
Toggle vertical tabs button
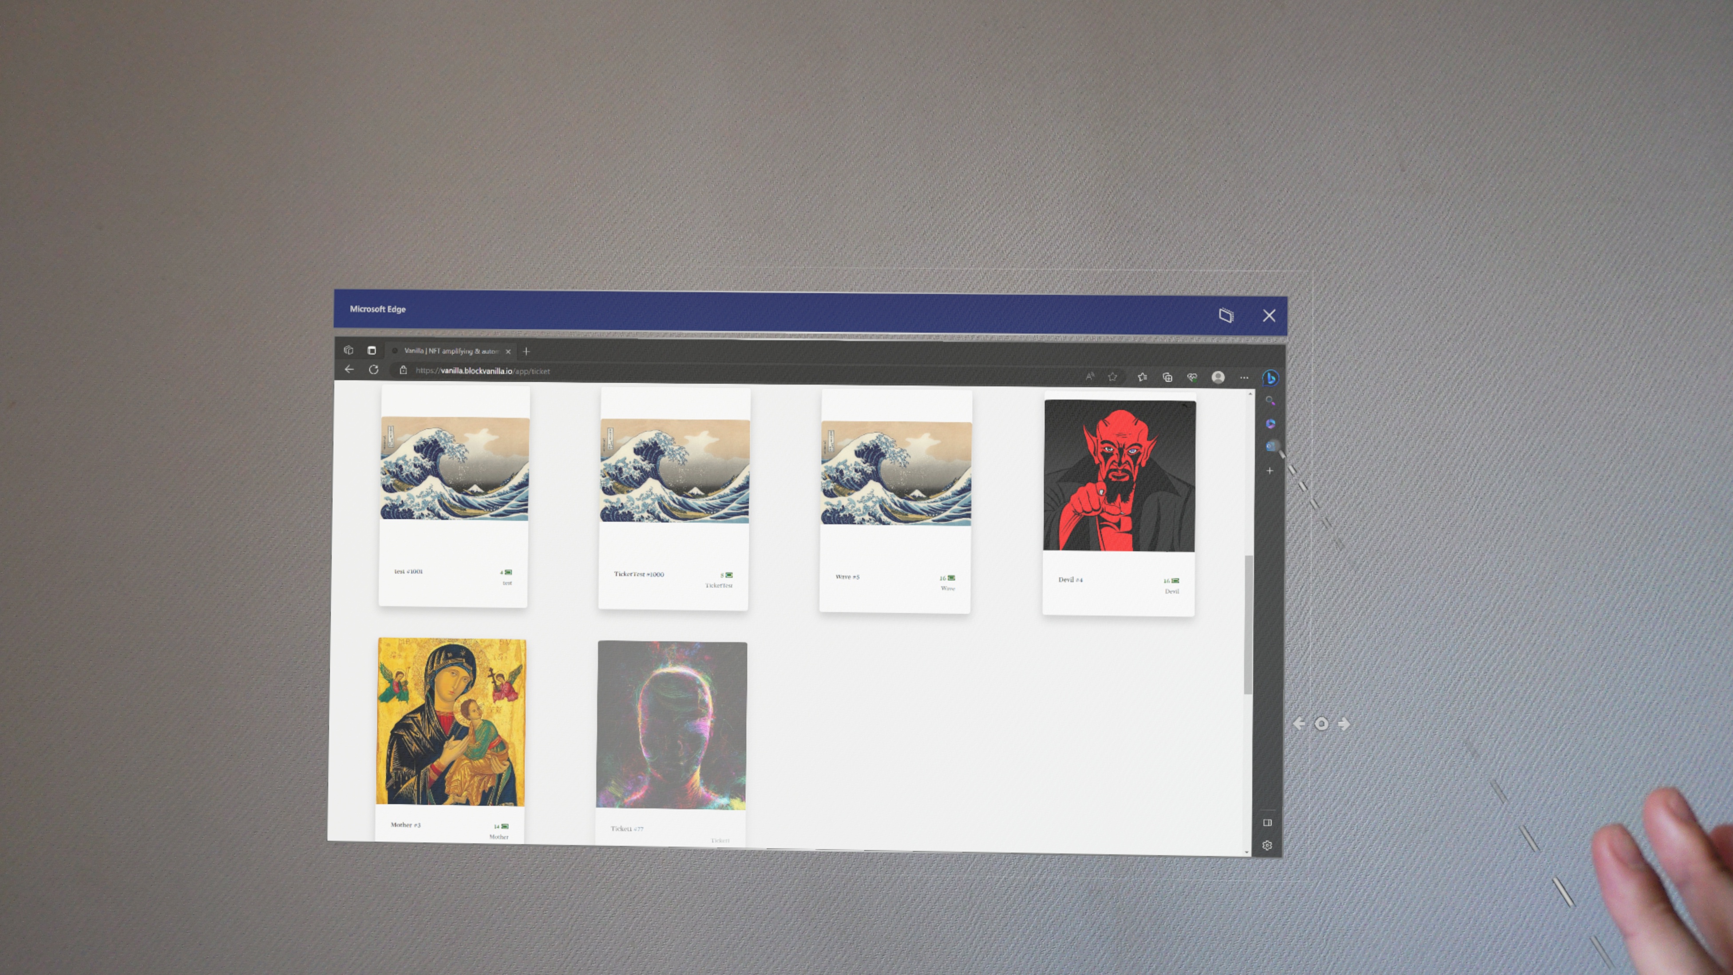pos(372,351)
